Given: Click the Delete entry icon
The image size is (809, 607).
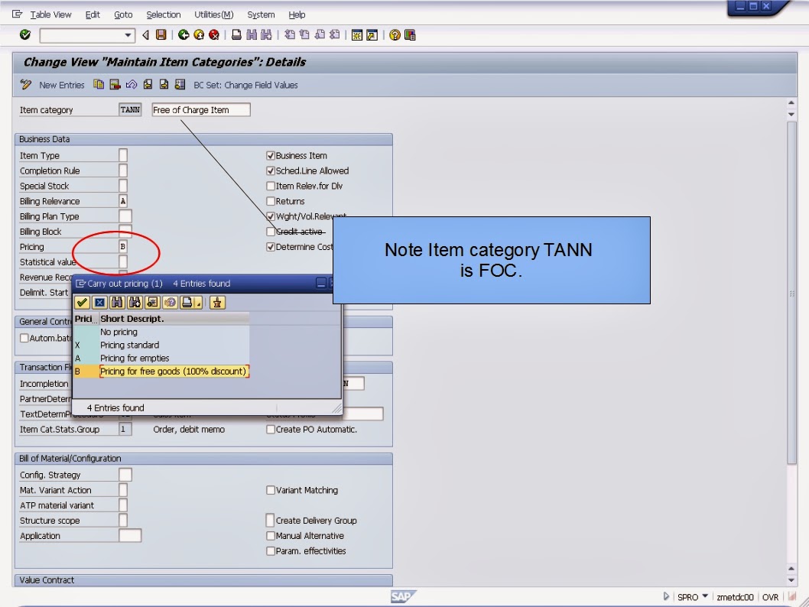Looking at the screenshot, I should click(115, 85).
